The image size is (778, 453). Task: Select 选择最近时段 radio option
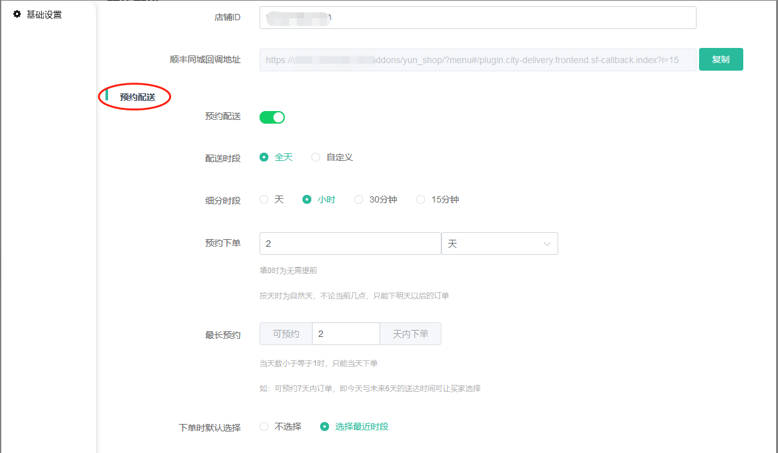point(325,427)
